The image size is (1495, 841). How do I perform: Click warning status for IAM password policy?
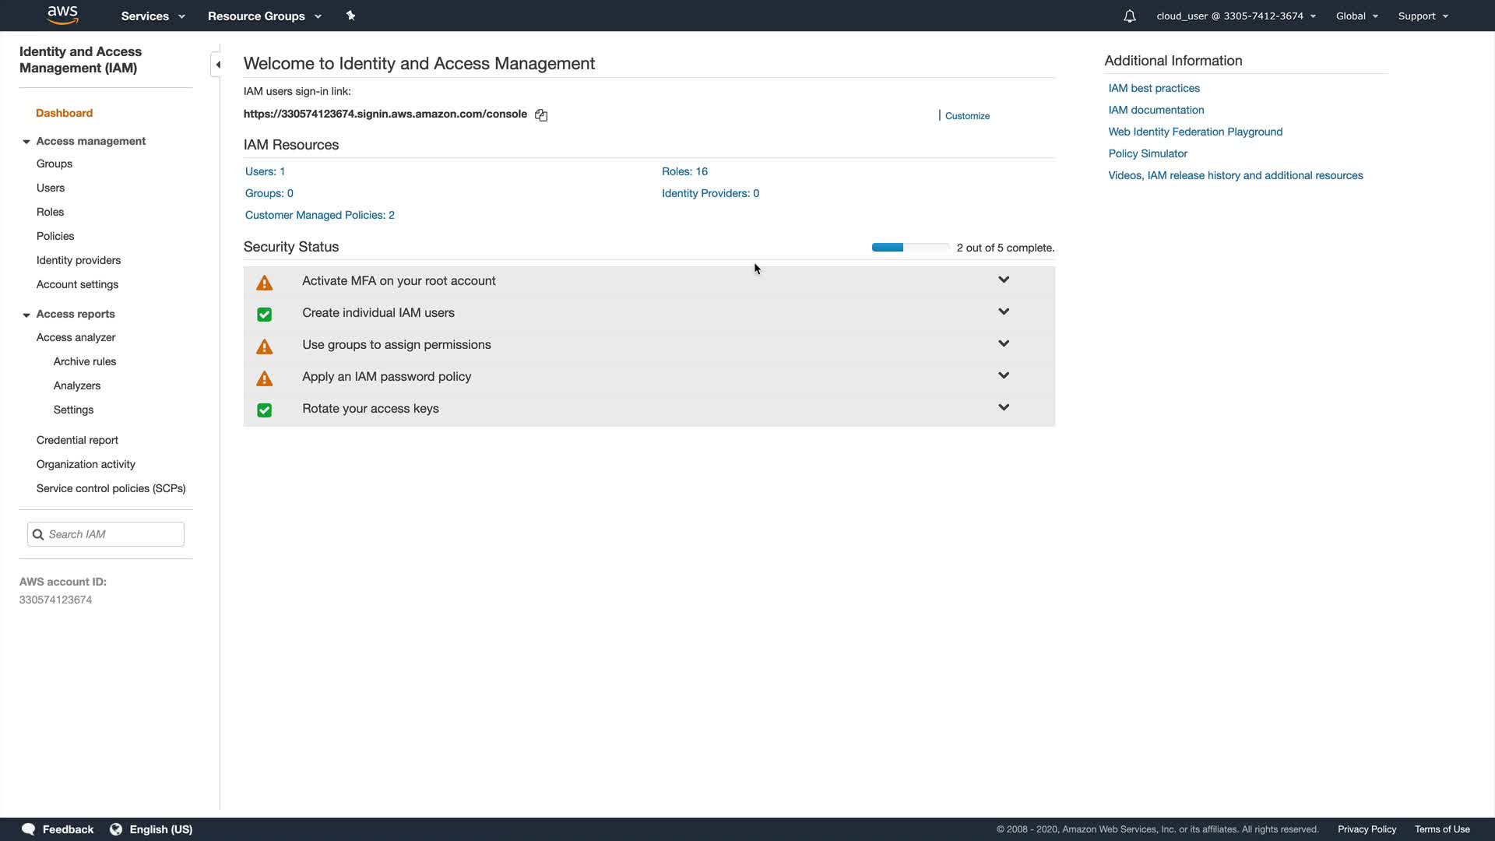(265, 378)
